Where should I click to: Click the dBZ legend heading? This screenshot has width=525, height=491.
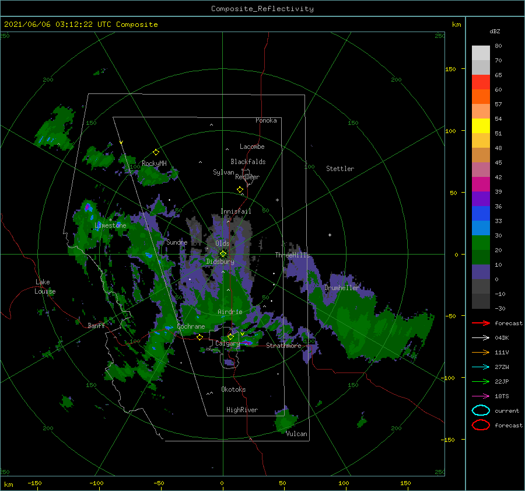pyautogui.click(x=495, y=31)
